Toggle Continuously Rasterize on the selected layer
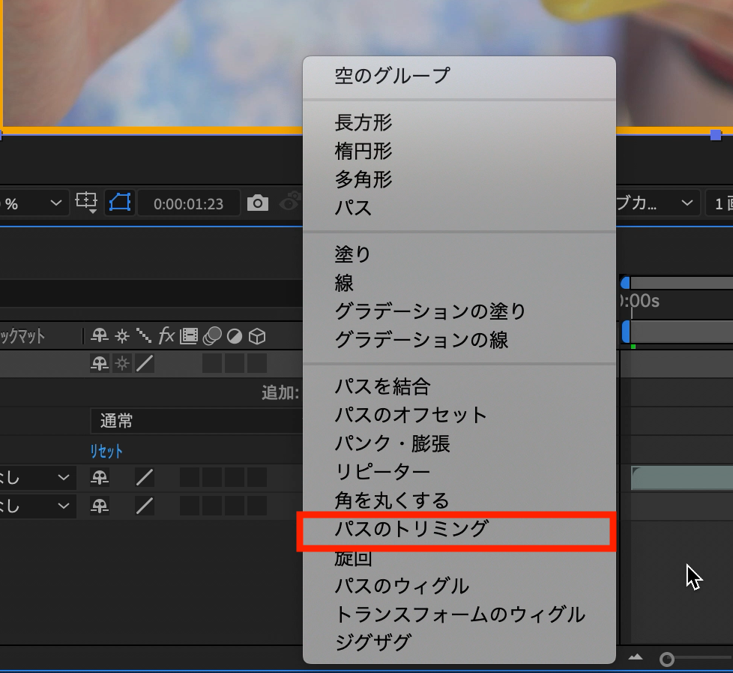Screen dimensions: 733x673 (x=122, y=363)
